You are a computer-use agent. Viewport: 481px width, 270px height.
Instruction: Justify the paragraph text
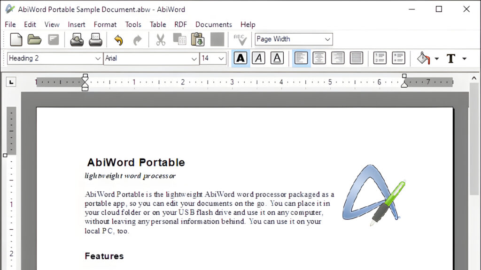[357, 58]
